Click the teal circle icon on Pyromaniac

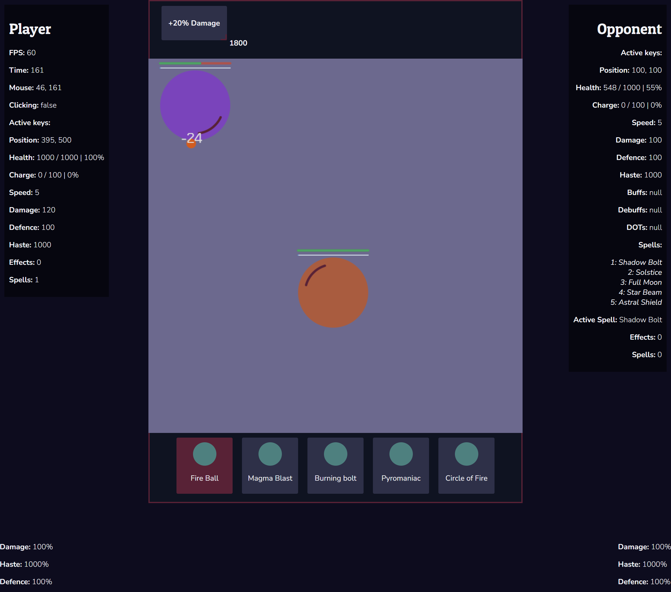[x=401, y=454]
